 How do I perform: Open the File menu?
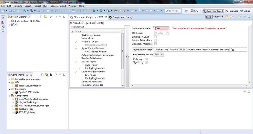click(3, 6)
